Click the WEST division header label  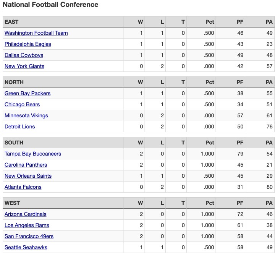[12, 203]
